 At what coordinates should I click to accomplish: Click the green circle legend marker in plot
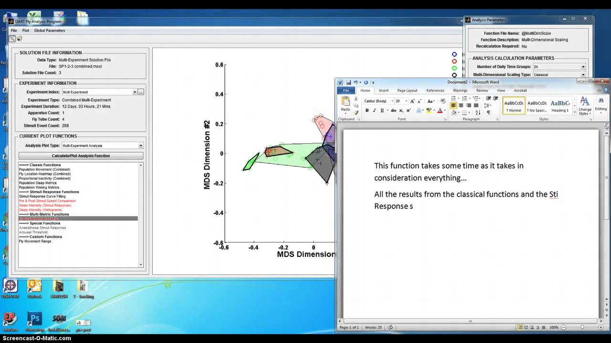(454, 68)
